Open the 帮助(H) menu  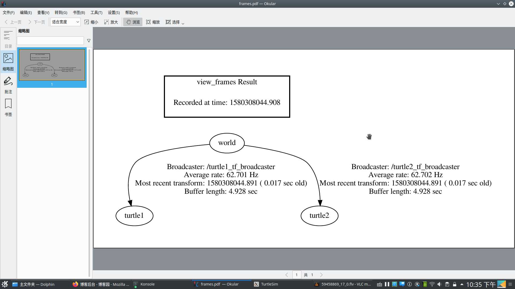click(x=131, y=13)
